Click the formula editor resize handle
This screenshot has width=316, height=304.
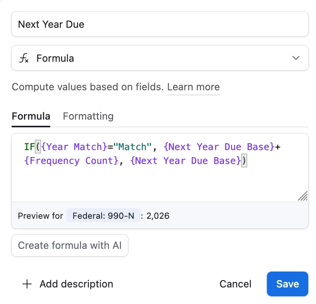[x=302, y=196]
